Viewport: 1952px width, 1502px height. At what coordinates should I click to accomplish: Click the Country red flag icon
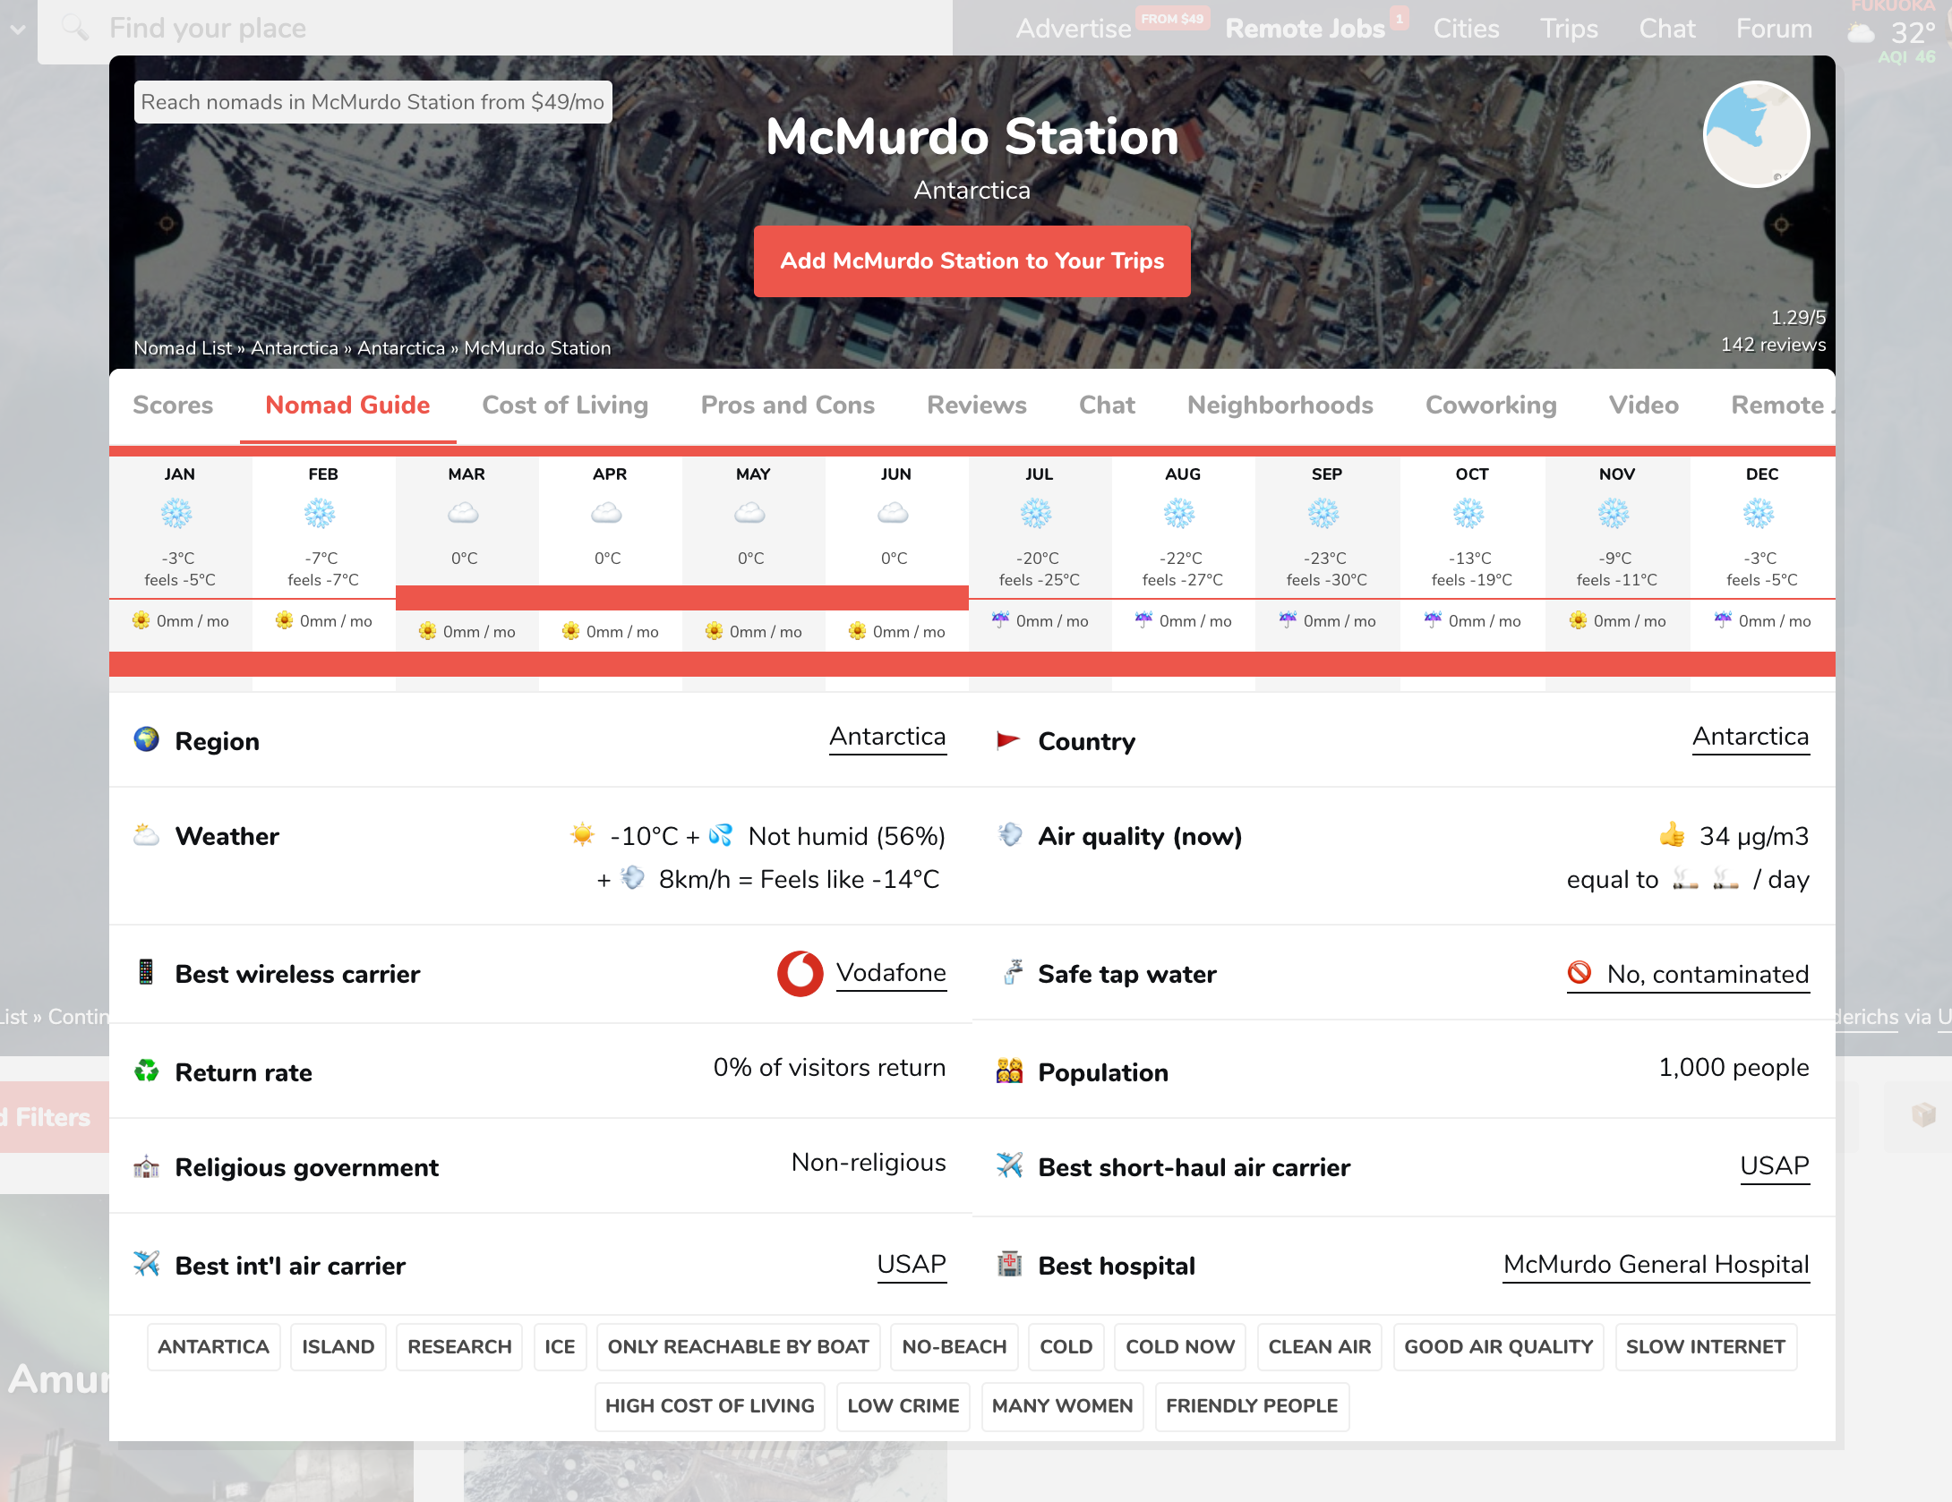pos(1009,740)
